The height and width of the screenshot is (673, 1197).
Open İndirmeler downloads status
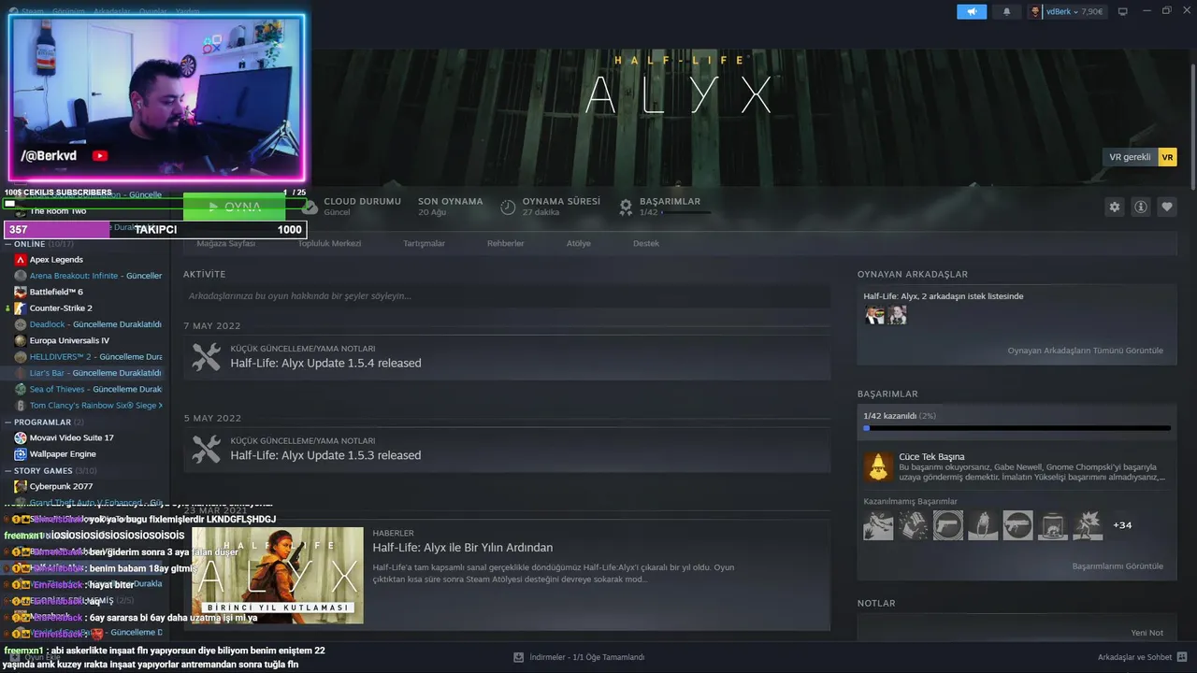[x=579, y=657]
